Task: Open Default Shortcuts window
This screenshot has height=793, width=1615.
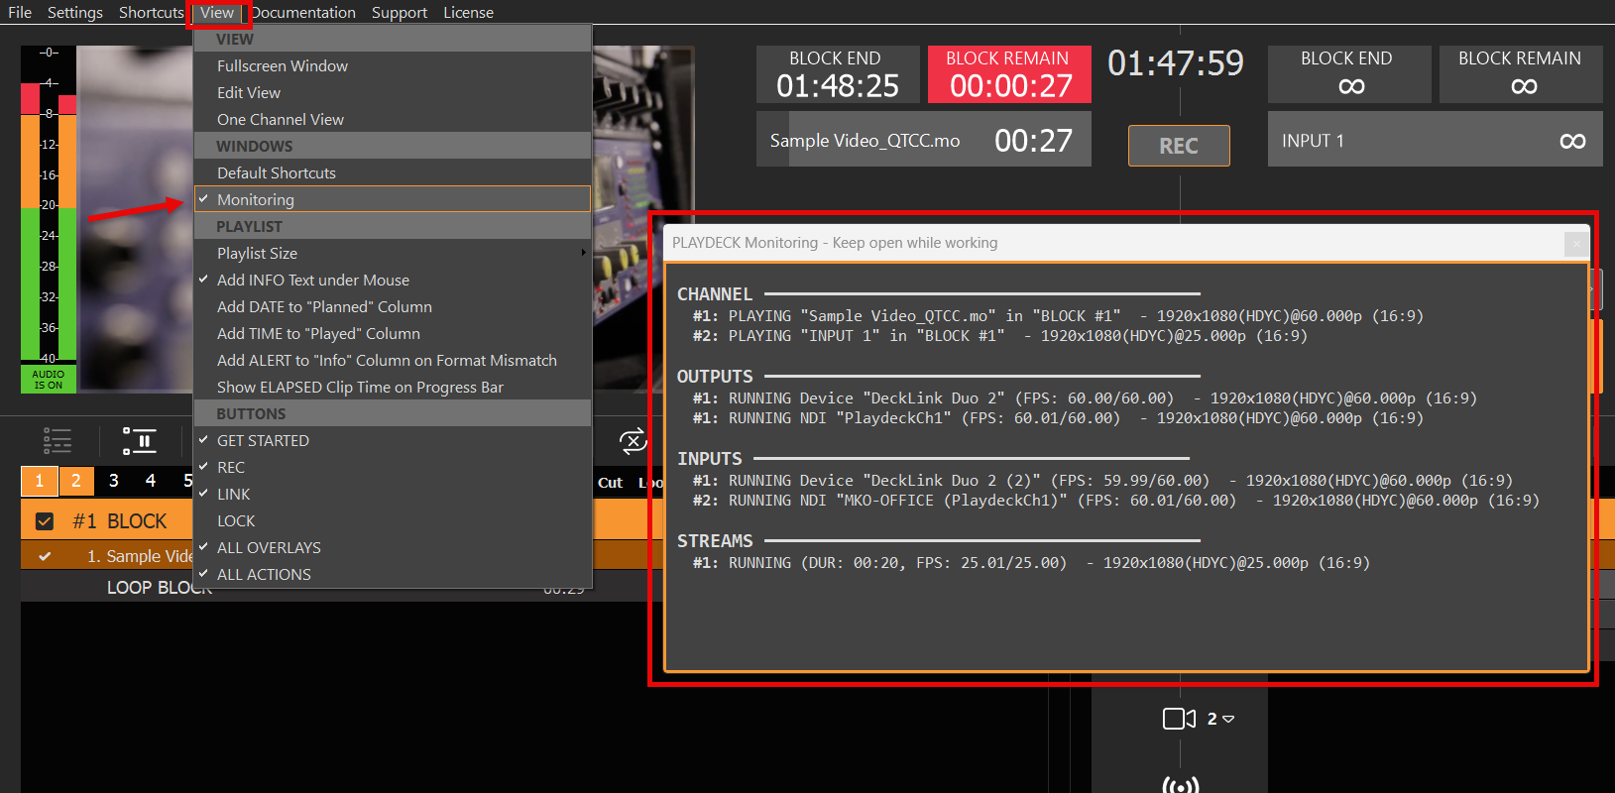Action: point(393,172)
